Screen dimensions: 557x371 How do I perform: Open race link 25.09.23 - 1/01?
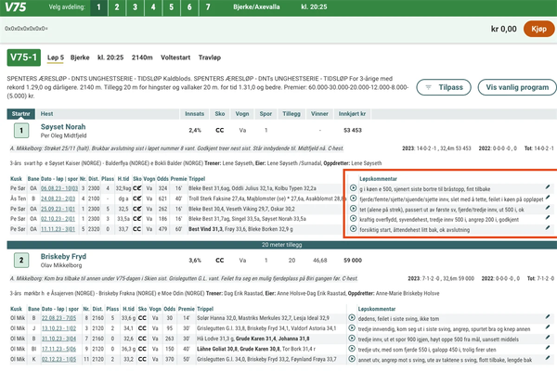pos(58,209)
